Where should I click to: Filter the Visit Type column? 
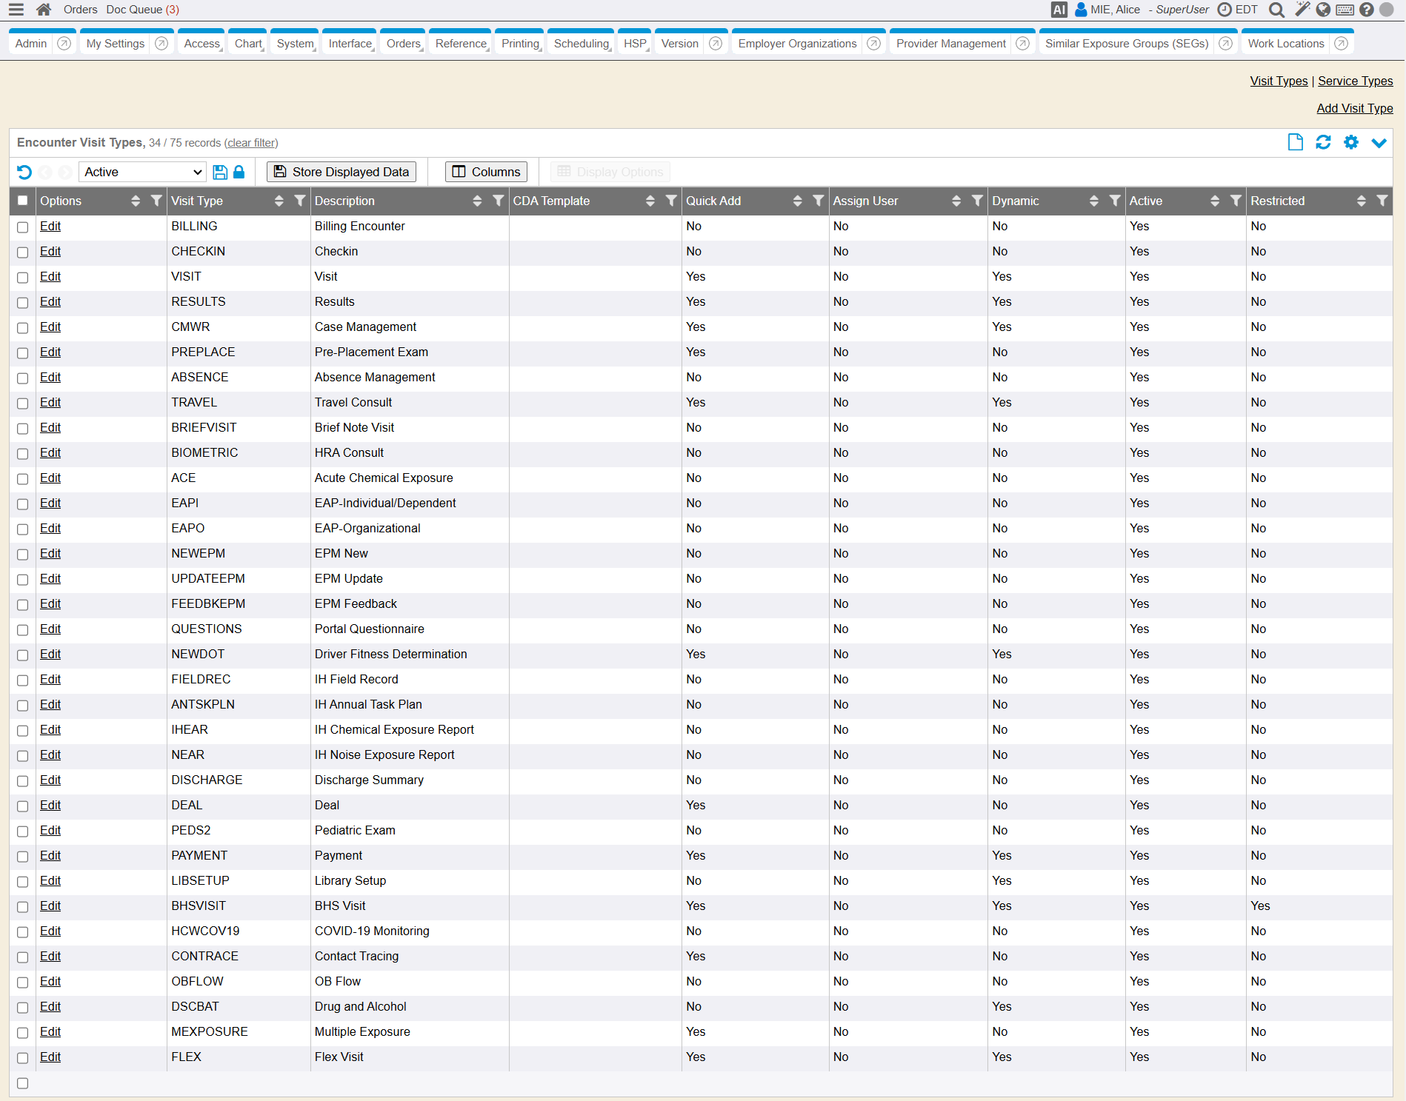(x=300, y=201)
